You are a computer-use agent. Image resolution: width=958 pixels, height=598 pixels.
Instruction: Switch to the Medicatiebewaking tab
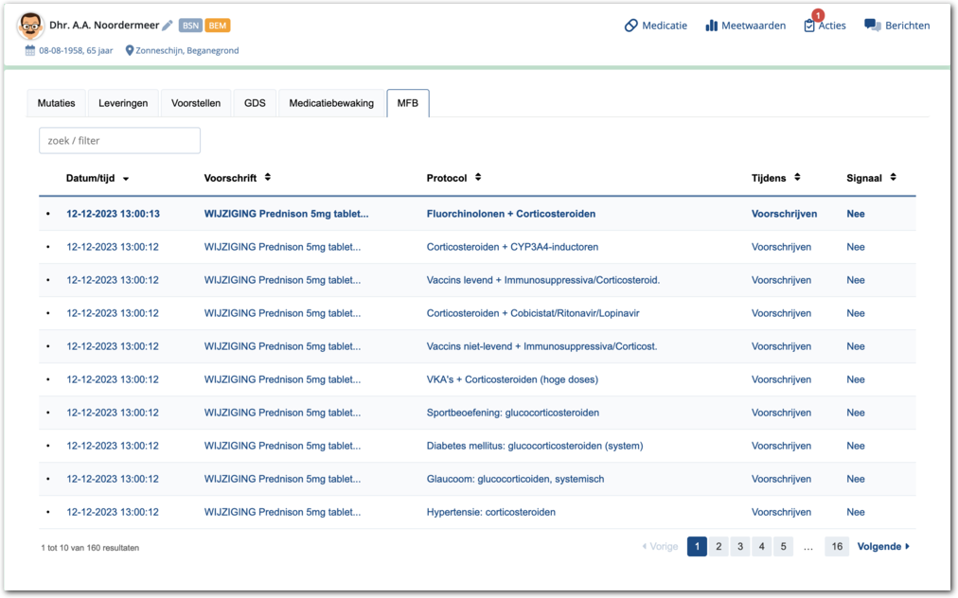click(x=331, y=103)
